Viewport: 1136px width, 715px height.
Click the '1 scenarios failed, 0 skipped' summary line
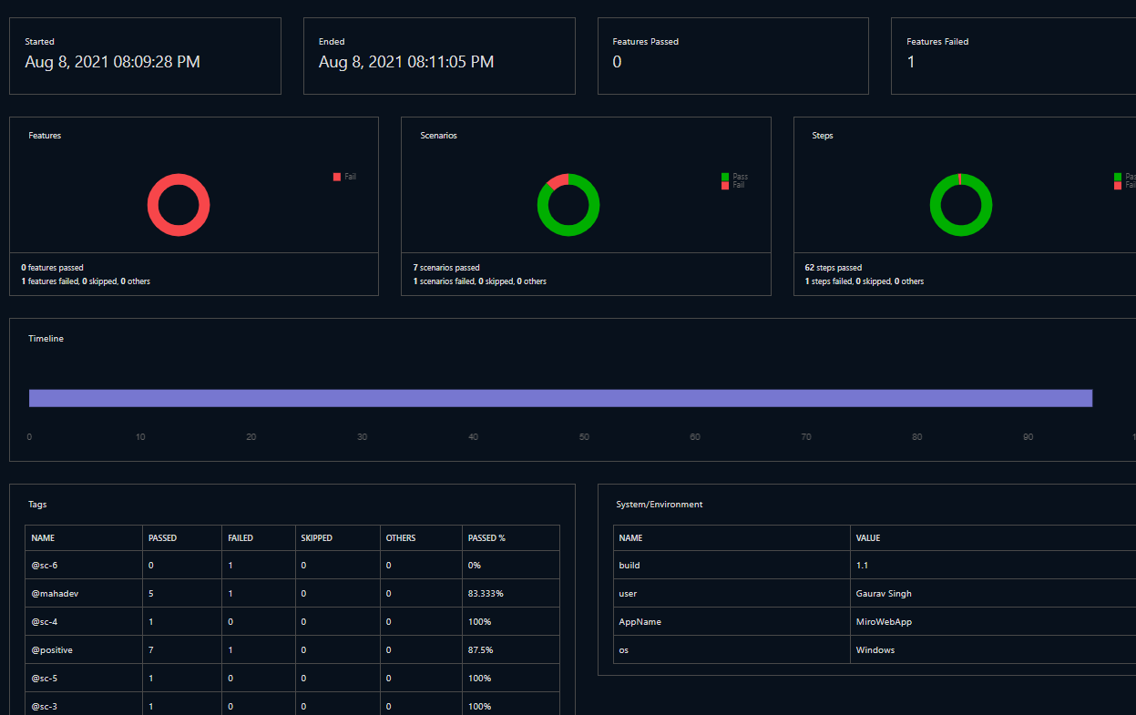click(479, 281)
